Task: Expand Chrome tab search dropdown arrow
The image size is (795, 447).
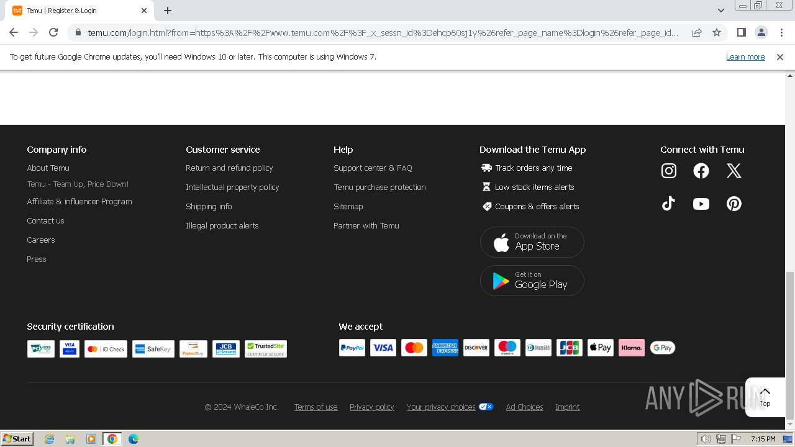Action: (x=720, y=11)
